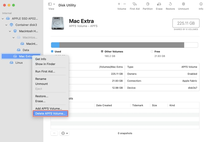
Task: Click the Erase toolbar icon
Action: pos(159,4)
